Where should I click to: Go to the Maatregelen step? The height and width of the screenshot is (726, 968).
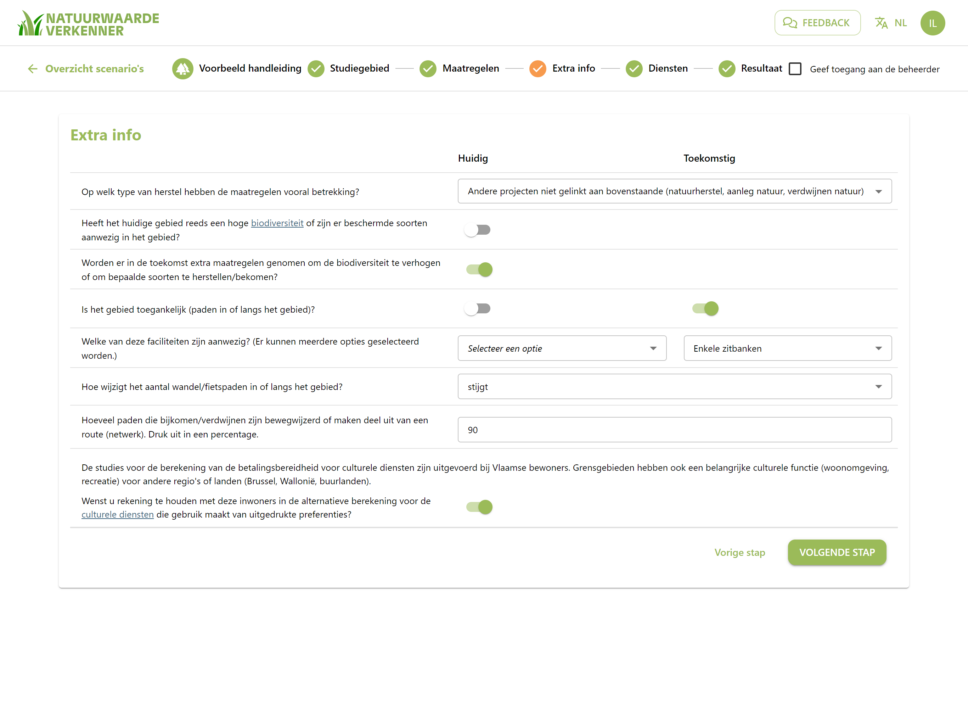point(471,69)
